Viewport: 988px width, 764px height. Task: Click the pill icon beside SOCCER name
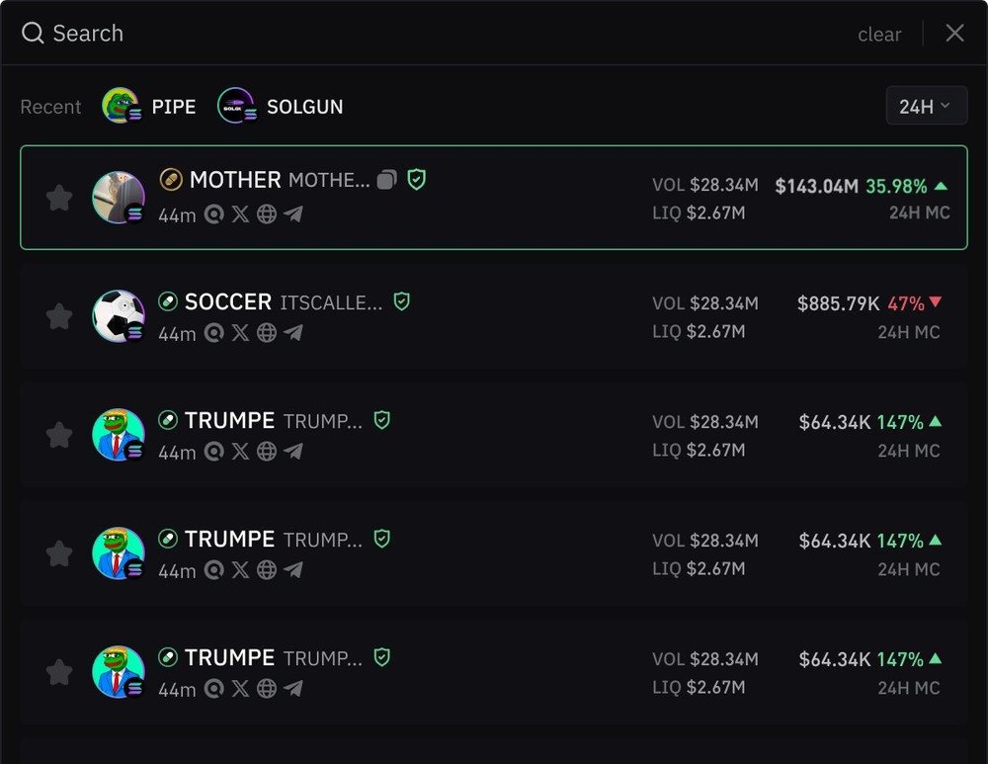168,301
